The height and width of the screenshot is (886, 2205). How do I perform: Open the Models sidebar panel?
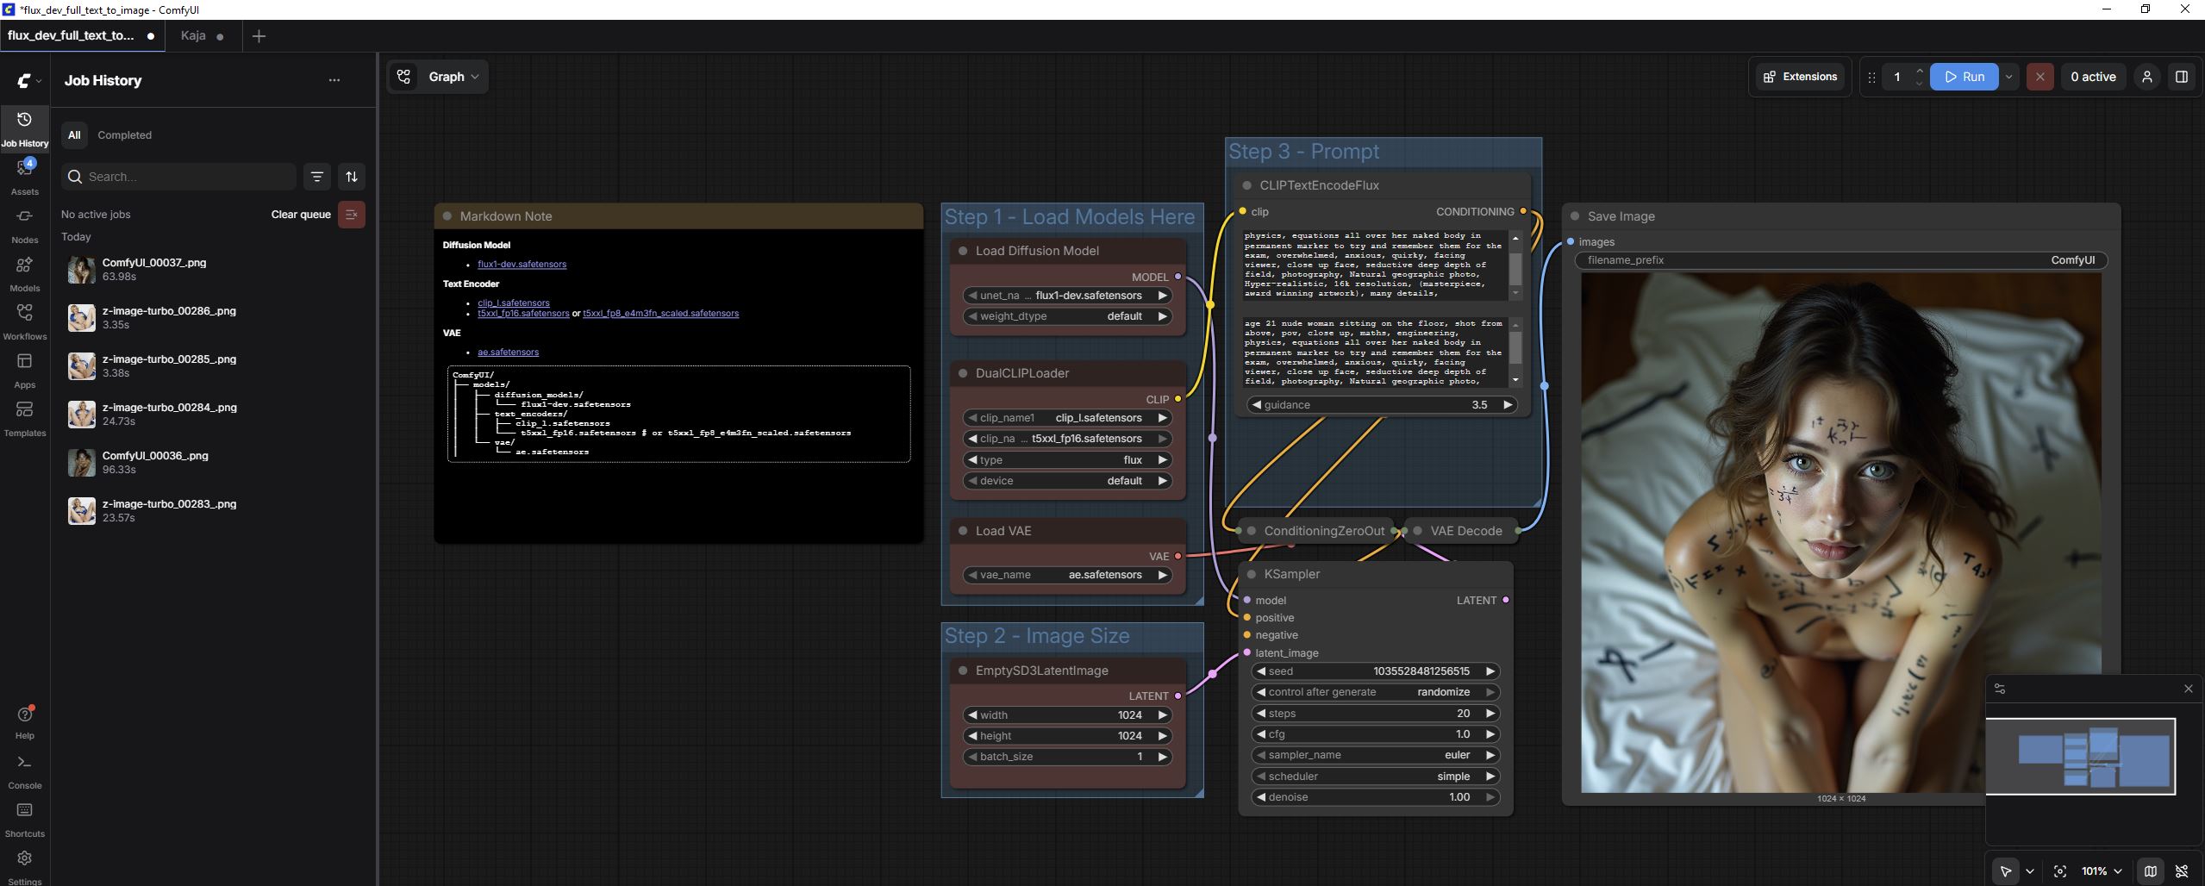click(x=24, y=272)
